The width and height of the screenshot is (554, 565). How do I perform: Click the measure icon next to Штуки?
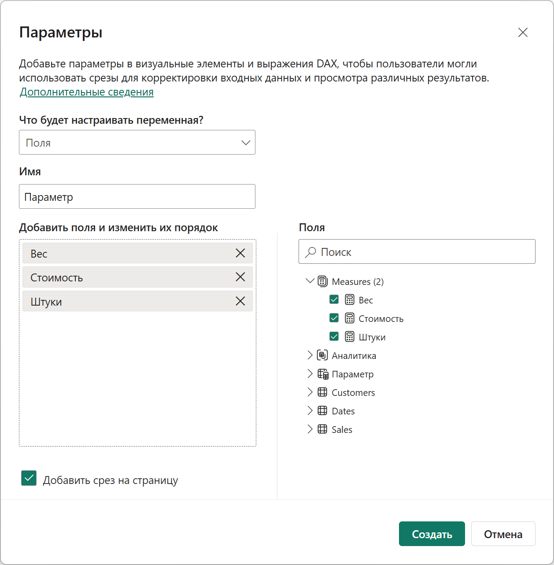(x=350, y=336)
